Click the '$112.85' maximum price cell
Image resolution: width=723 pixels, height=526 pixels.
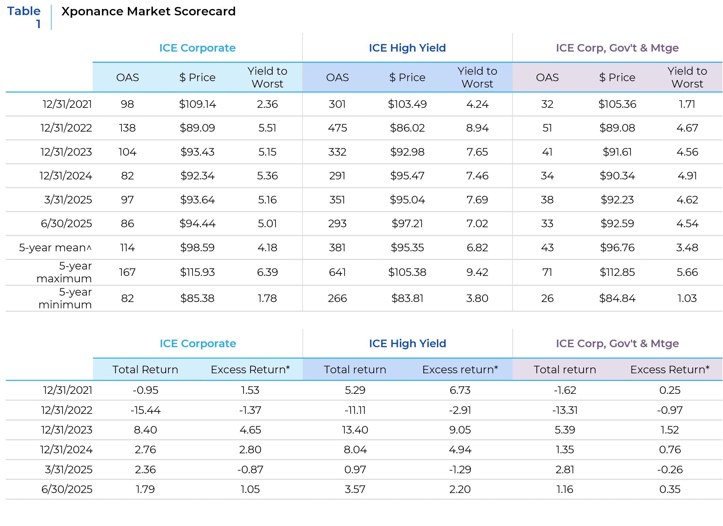click(x=617, y=272)
